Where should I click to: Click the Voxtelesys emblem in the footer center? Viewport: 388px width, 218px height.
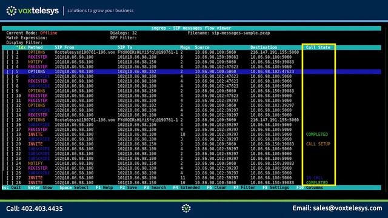186,208
